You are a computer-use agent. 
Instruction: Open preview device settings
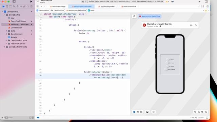(x=147, y=112)
